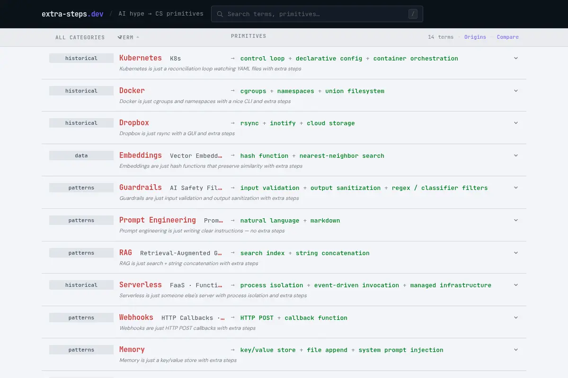The height and width of the screenshot is (378, 568).
Task: Click the historical tag on Dropbox row
Action: coord(81,123)
